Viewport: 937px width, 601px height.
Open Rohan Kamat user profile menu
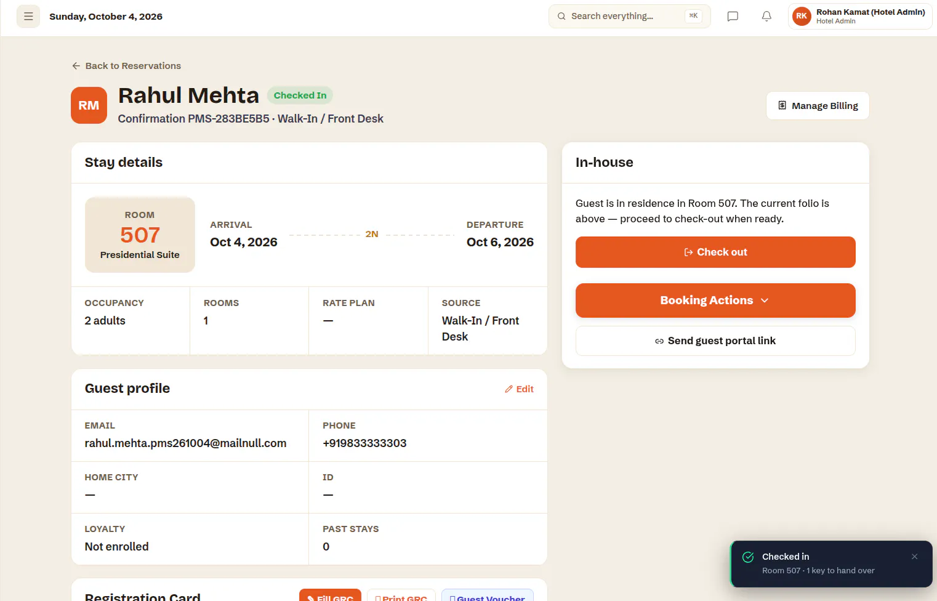[860, 17]
